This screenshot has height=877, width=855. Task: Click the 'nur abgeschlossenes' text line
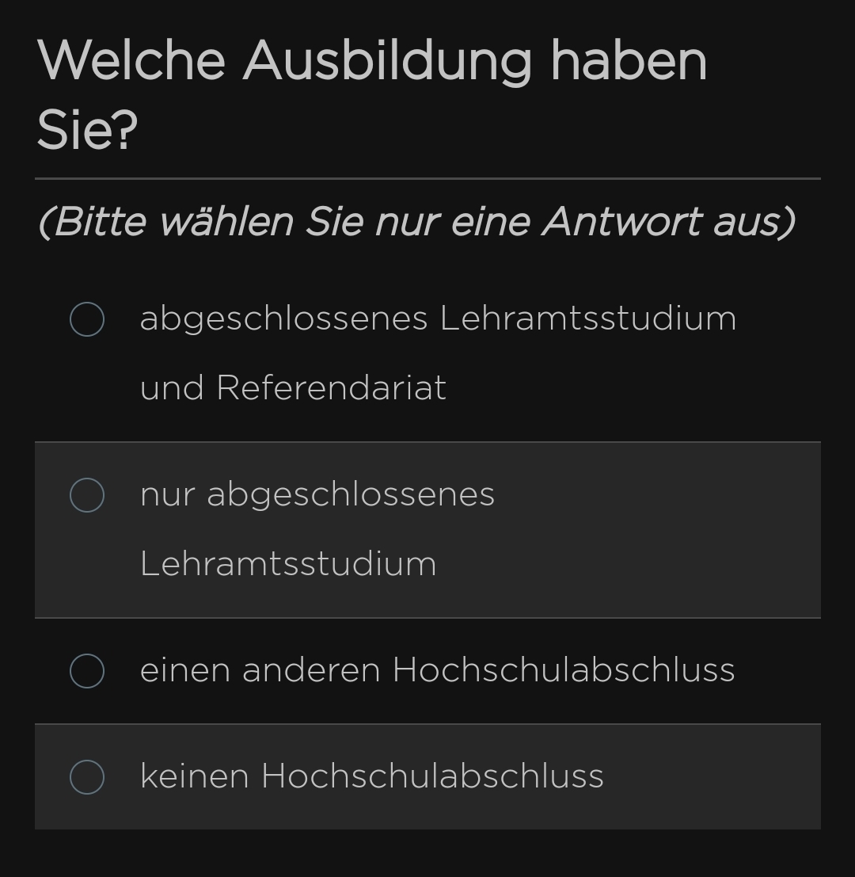[317, 494]
